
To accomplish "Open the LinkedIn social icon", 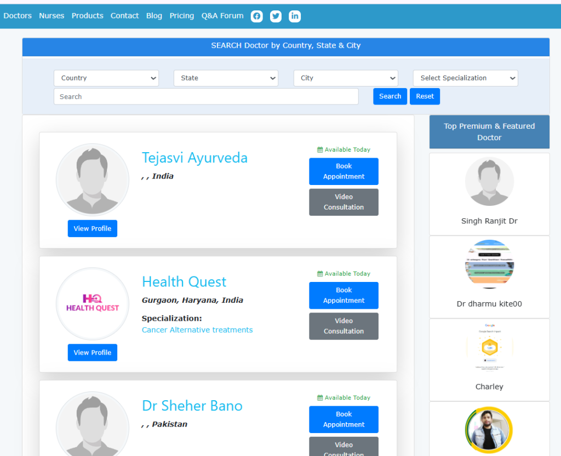I will [295, 16].
